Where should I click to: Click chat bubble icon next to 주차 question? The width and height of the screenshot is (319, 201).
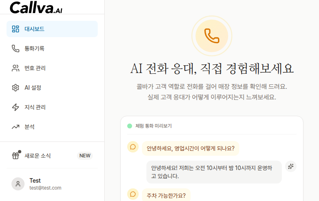(x=133, y=194)
